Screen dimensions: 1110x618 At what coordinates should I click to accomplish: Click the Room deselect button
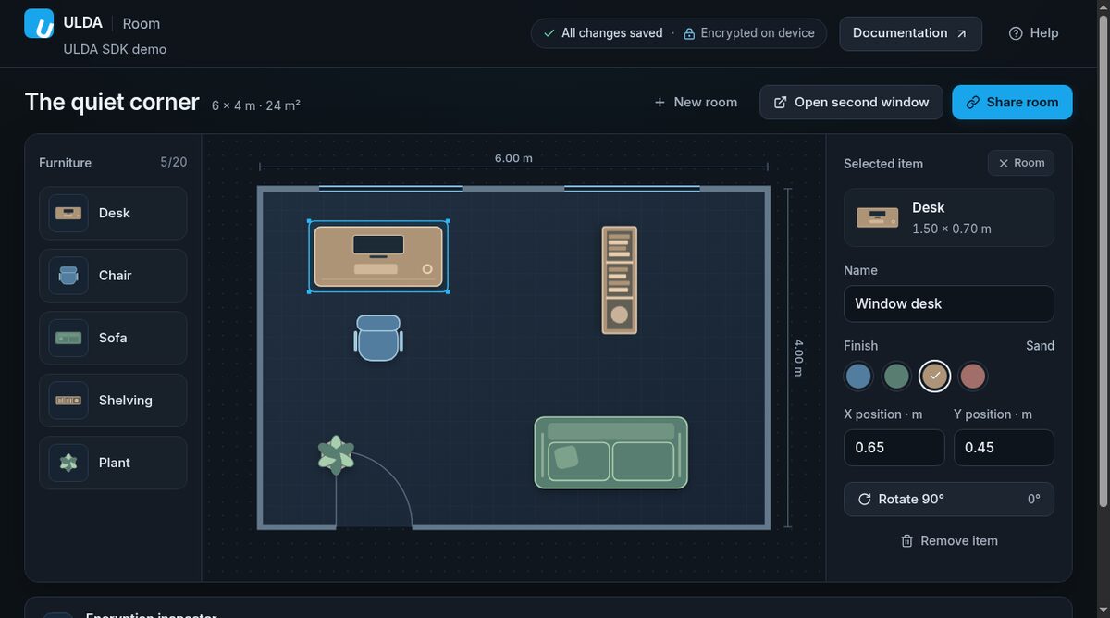pos(1021,163)
